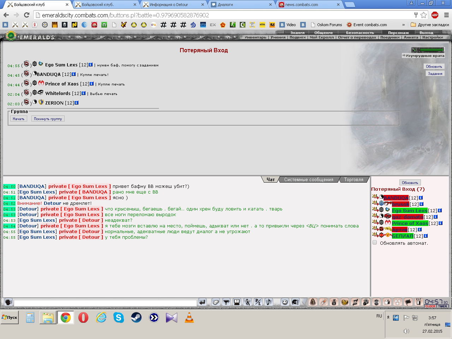Click the eraser clear-chat icon
This screenshot has width=452, height=339.
216,302
